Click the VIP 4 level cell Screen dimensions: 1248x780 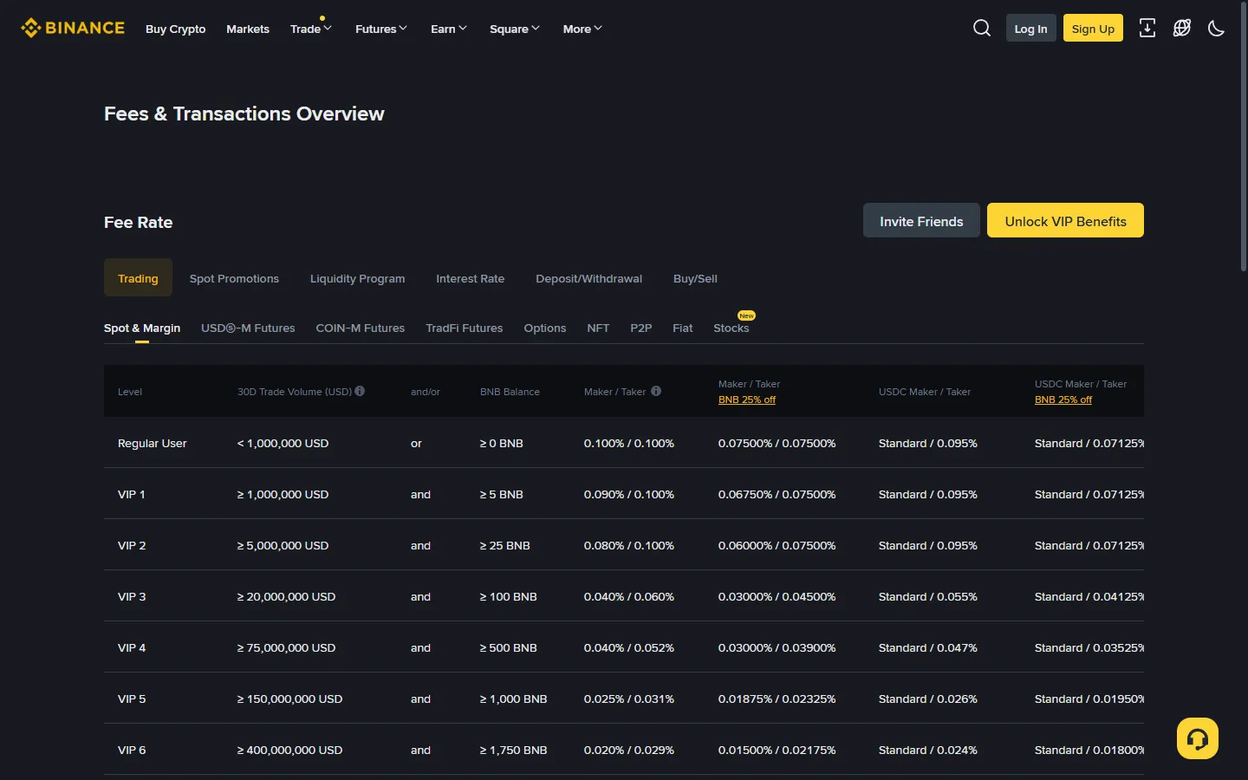132,647
